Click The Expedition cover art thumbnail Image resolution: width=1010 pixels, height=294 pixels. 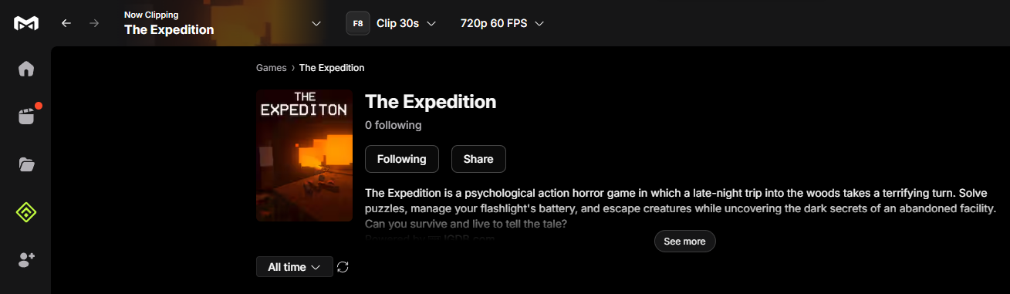click(x=305, y=156)
